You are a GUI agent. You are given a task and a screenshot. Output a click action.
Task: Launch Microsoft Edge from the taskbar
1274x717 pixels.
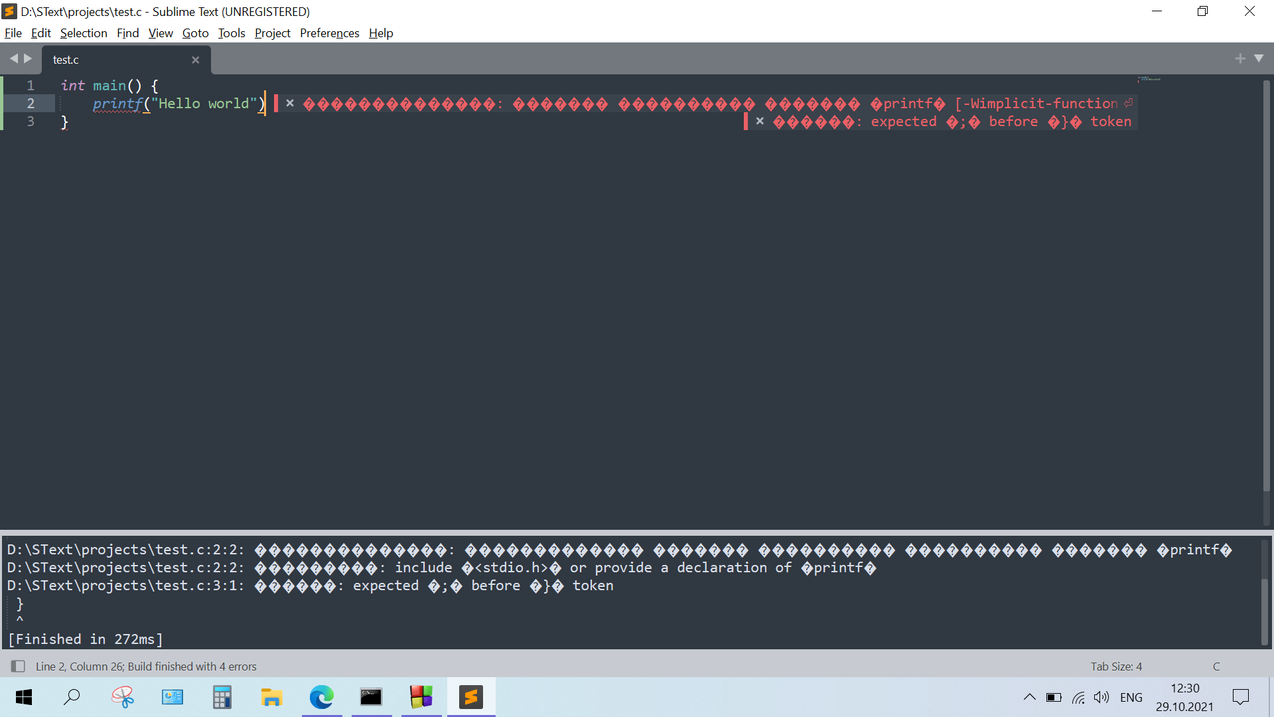[x=321, y=697]
